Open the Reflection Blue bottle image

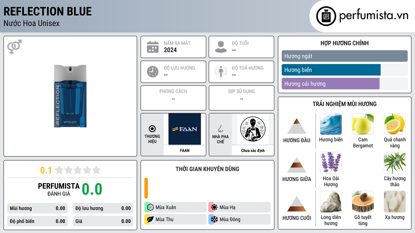70,96
